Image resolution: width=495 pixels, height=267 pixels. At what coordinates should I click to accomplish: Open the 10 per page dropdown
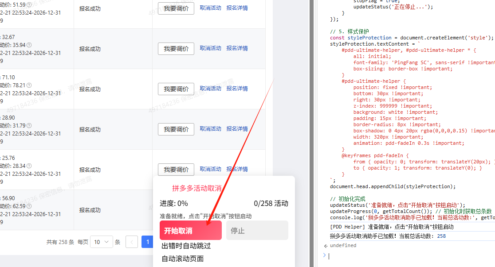point(101,242)
